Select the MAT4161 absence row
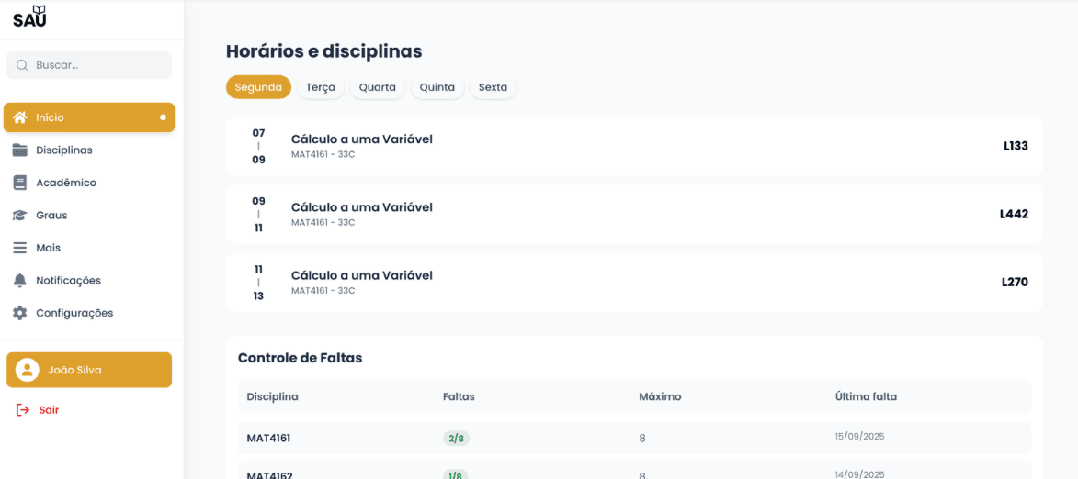The image size is (1078, 479). [x=634, y=438]
